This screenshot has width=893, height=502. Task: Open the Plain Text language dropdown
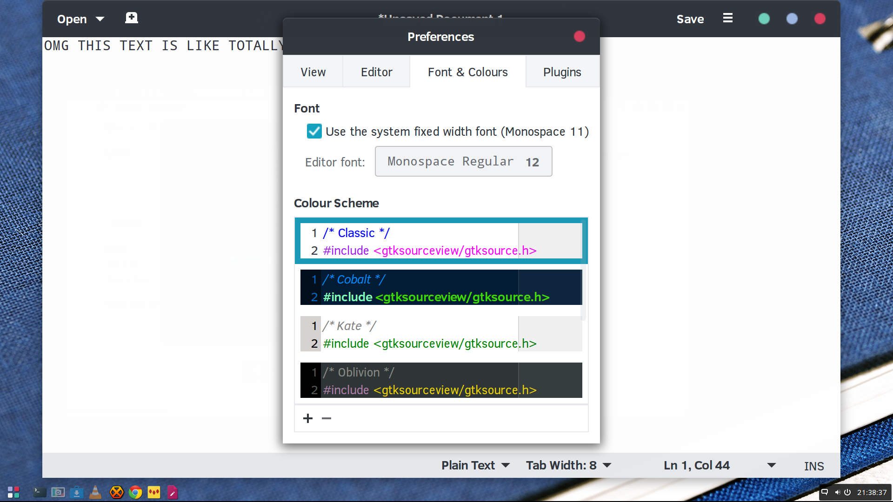pyautogui.click(x=475, y=465)
